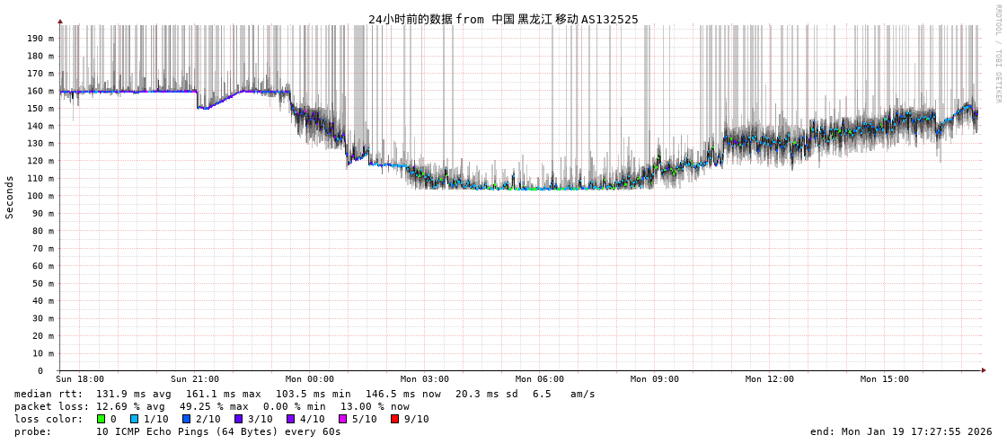Viewport: 1007px width, 444px height.
Task: Click the red 9/10 loss swatch
Action: (x=394, y=419)
